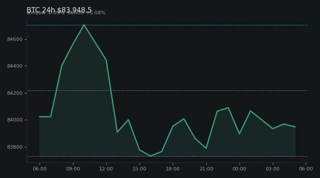The height and width of the screenshot is (178, 320).
Task: Click the 84000 price axis label
Action: point(15,120)
